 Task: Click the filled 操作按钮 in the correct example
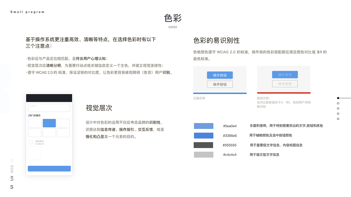point(220,75)
